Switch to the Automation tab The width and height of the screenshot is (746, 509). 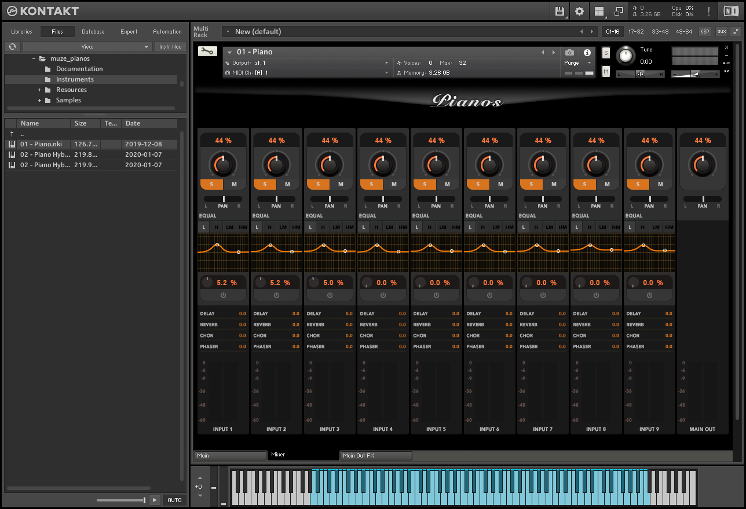[167, 32]
